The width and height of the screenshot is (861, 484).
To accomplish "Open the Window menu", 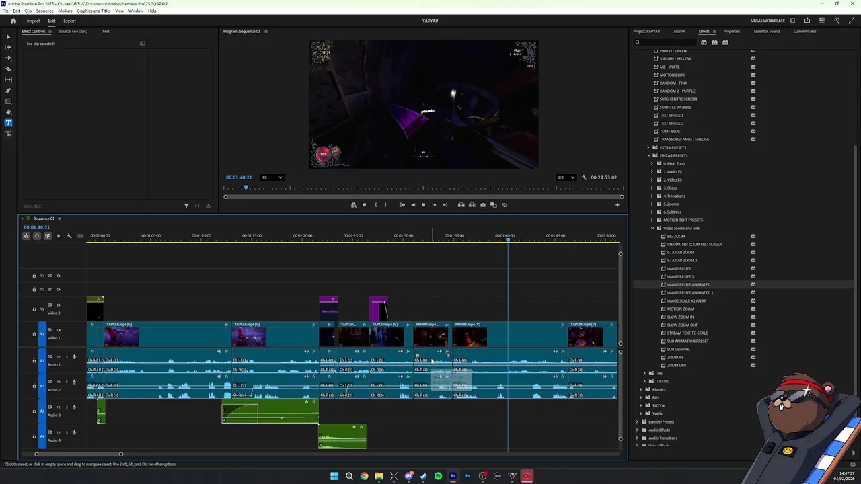I will pos(135,11).
